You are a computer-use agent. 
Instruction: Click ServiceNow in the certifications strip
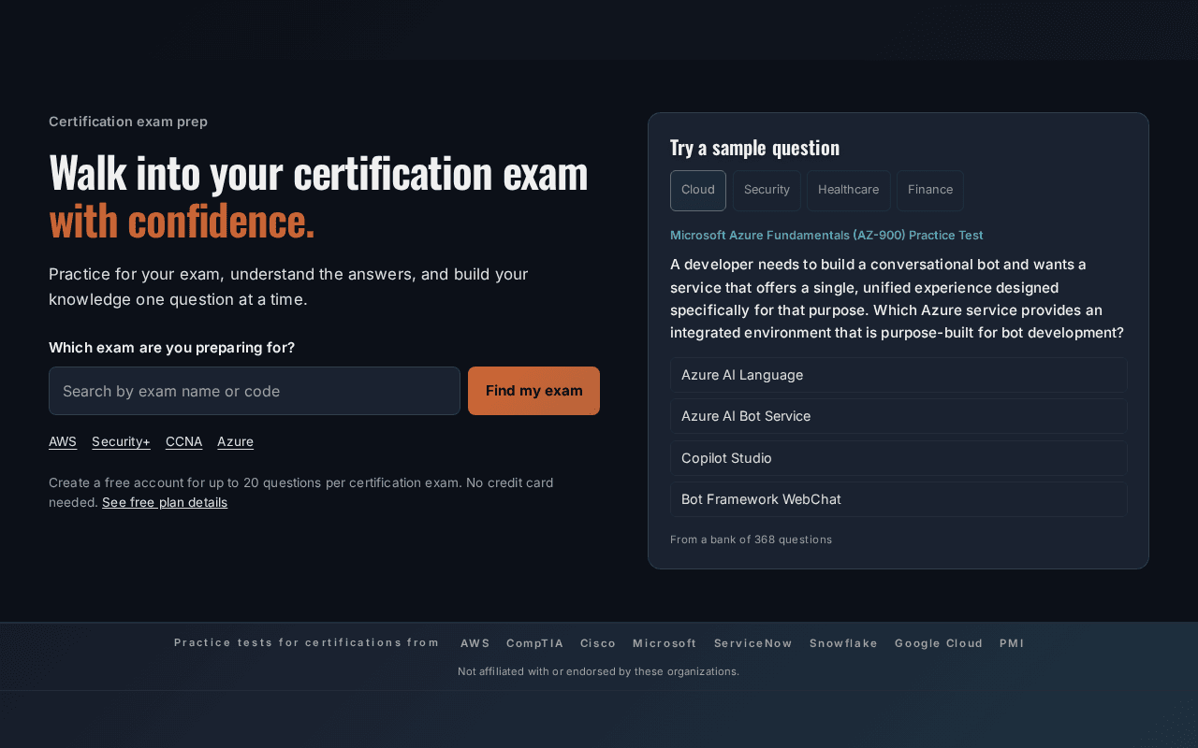pos(753,643)
